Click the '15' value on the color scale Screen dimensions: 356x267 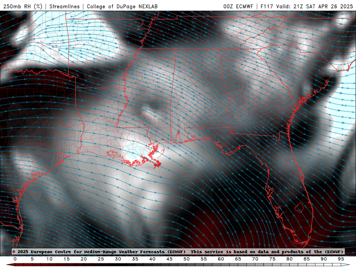pos(66,259)
